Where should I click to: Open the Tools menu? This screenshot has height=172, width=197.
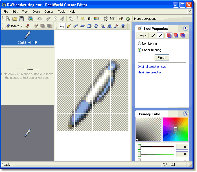(62, 12)
